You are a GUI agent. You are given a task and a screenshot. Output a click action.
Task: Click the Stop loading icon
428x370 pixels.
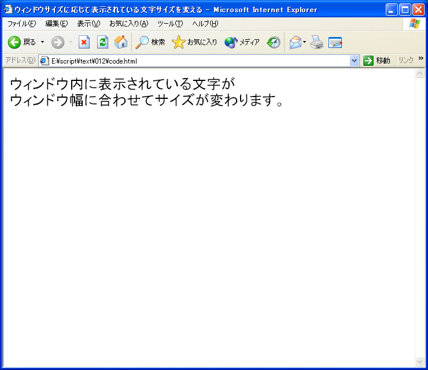pos(84,42)
